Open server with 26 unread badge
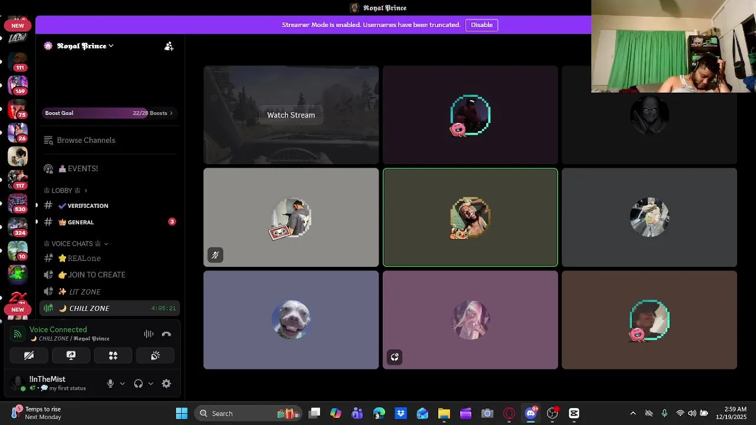756x425 pixels. [18, 133]
